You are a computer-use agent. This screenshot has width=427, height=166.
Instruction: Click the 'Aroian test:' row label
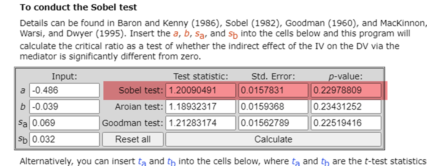tap(139, 106)
